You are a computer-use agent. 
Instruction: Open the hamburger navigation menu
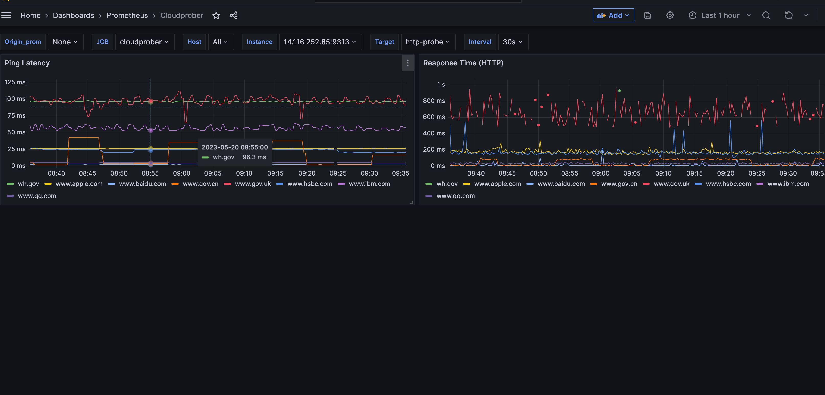pos(6,15)
